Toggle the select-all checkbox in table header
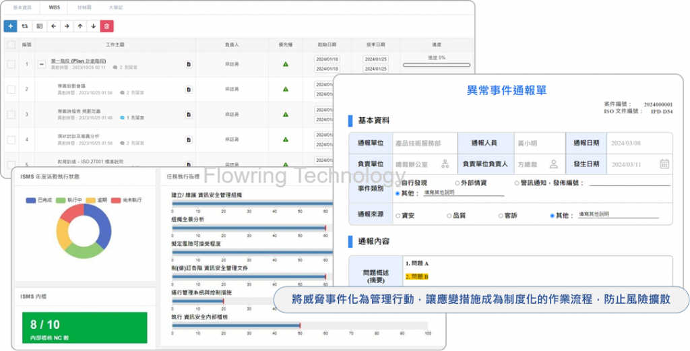 tap(11, 44)
